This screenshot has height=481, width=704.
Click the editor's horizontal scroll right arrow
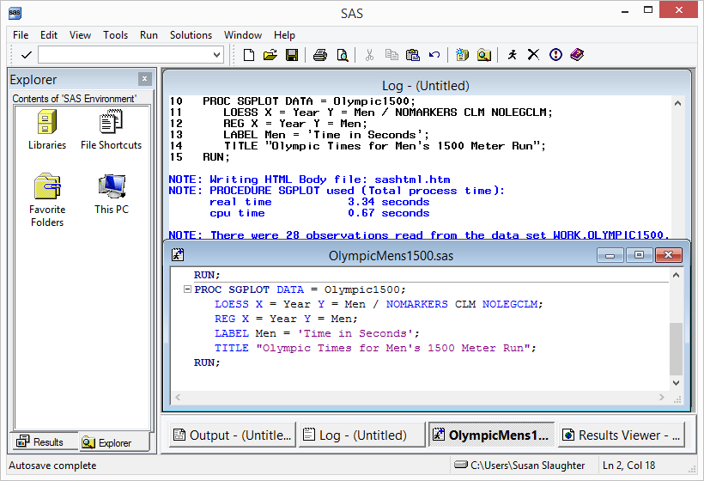tap(661, 397)
